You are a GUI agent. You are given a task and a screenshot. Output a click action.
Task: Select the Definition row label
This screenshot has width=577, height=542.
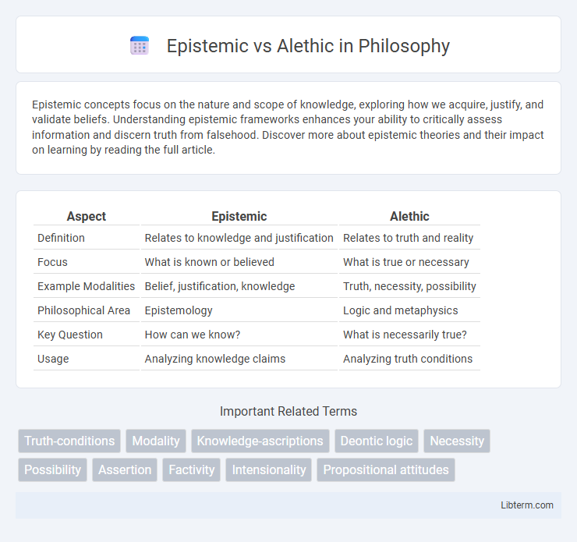[61, 238]
